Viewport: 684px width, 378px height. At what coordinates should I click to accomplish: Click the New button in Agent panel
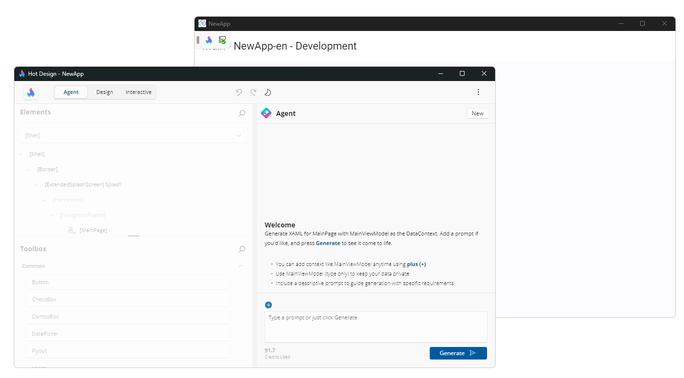477,113
